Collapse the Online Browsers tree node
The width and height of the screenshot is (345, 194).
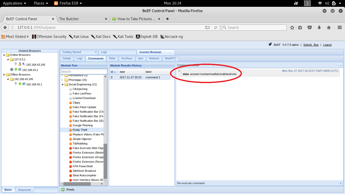[x=4, y=55]
